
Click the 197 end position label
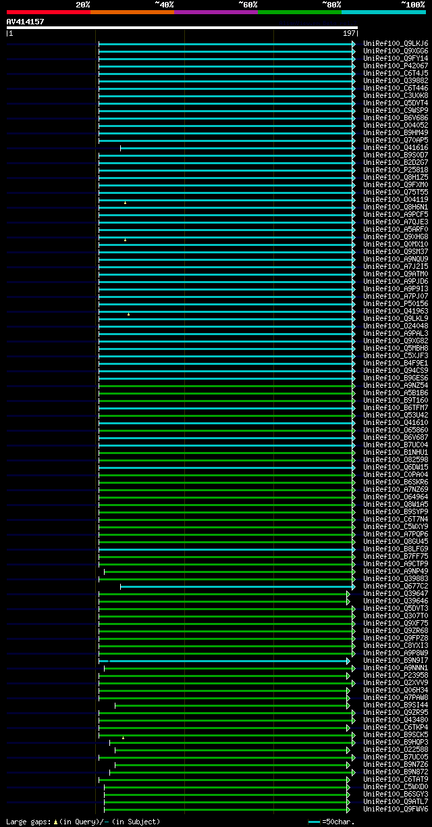[349, 33]
